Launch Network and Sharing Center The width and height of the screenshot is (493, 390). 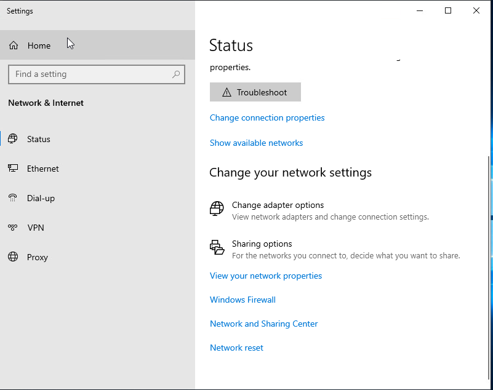point(264,324)
